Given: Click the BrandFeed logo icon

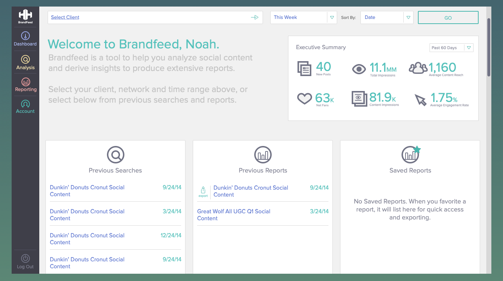Looking at the screenshot, I should coord(25,15).
